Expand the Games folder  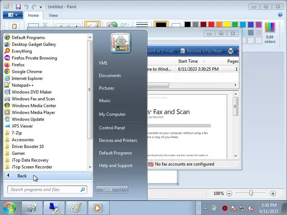[18, 153]
